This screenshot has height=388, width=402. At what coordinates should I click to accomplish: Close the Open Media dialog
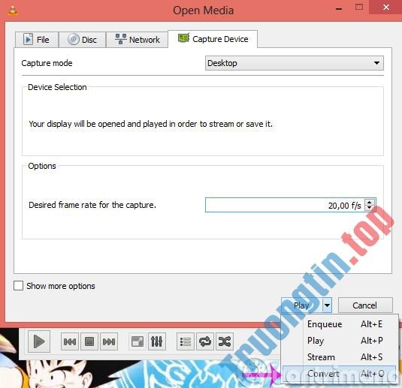point(385,8)
